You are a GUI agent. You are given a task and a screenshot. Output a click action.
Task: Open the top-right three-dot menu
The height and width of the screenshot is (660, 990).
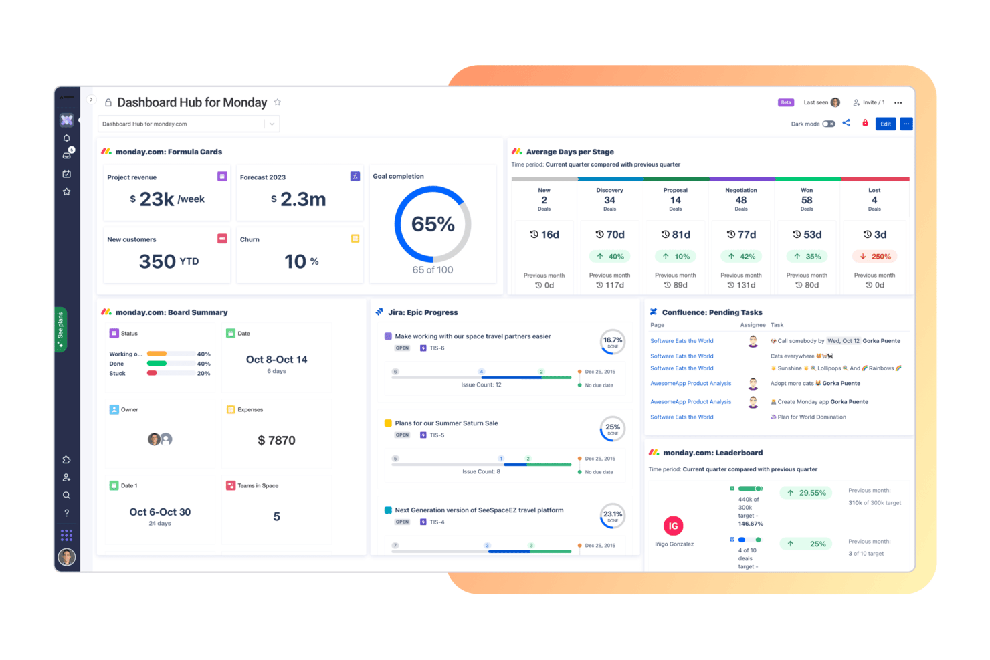pyautogui.click(x=898, y=103)
